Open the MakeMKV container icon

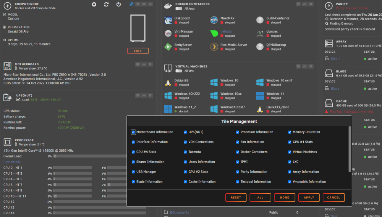pos(214,20)
